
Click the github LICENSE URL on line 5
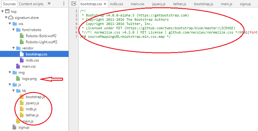(x=180, y=28)
